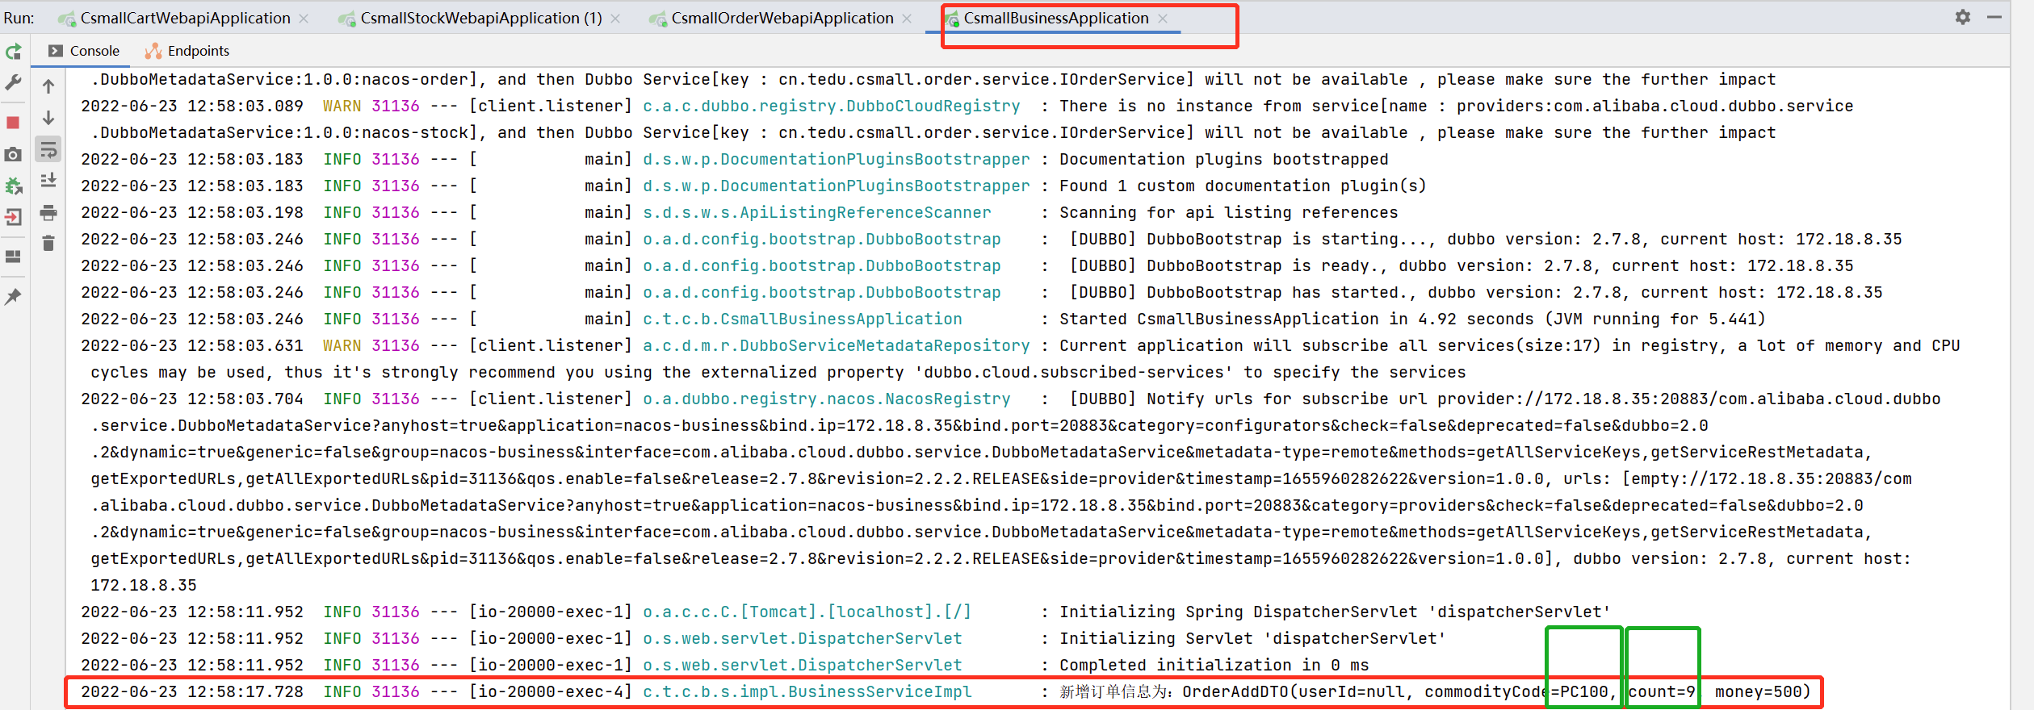Click the timestamp '2022-06-23 12:58:17.728'
The width and height of the screenshot is (2034, 710).
(192, 691)
